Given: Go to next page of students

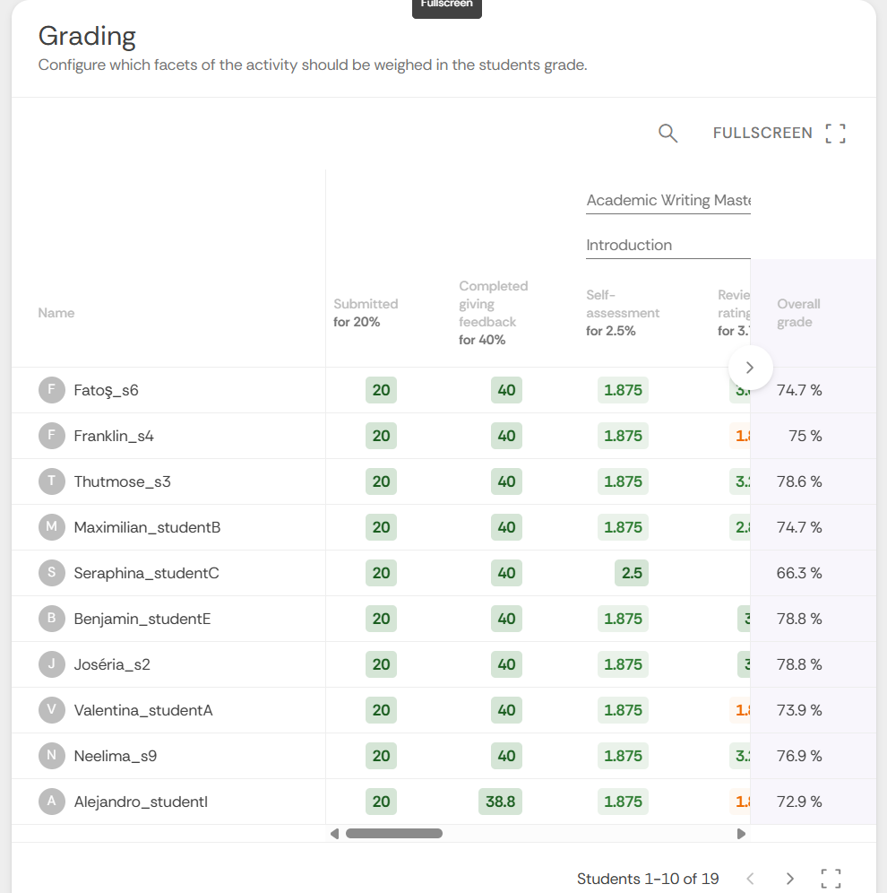Looking at the screenshot, I should click(789, 879).
